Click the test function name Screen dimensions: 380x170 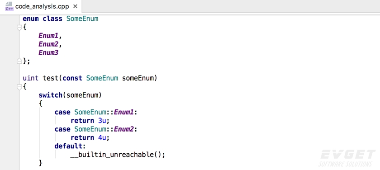tap(51, 78)
